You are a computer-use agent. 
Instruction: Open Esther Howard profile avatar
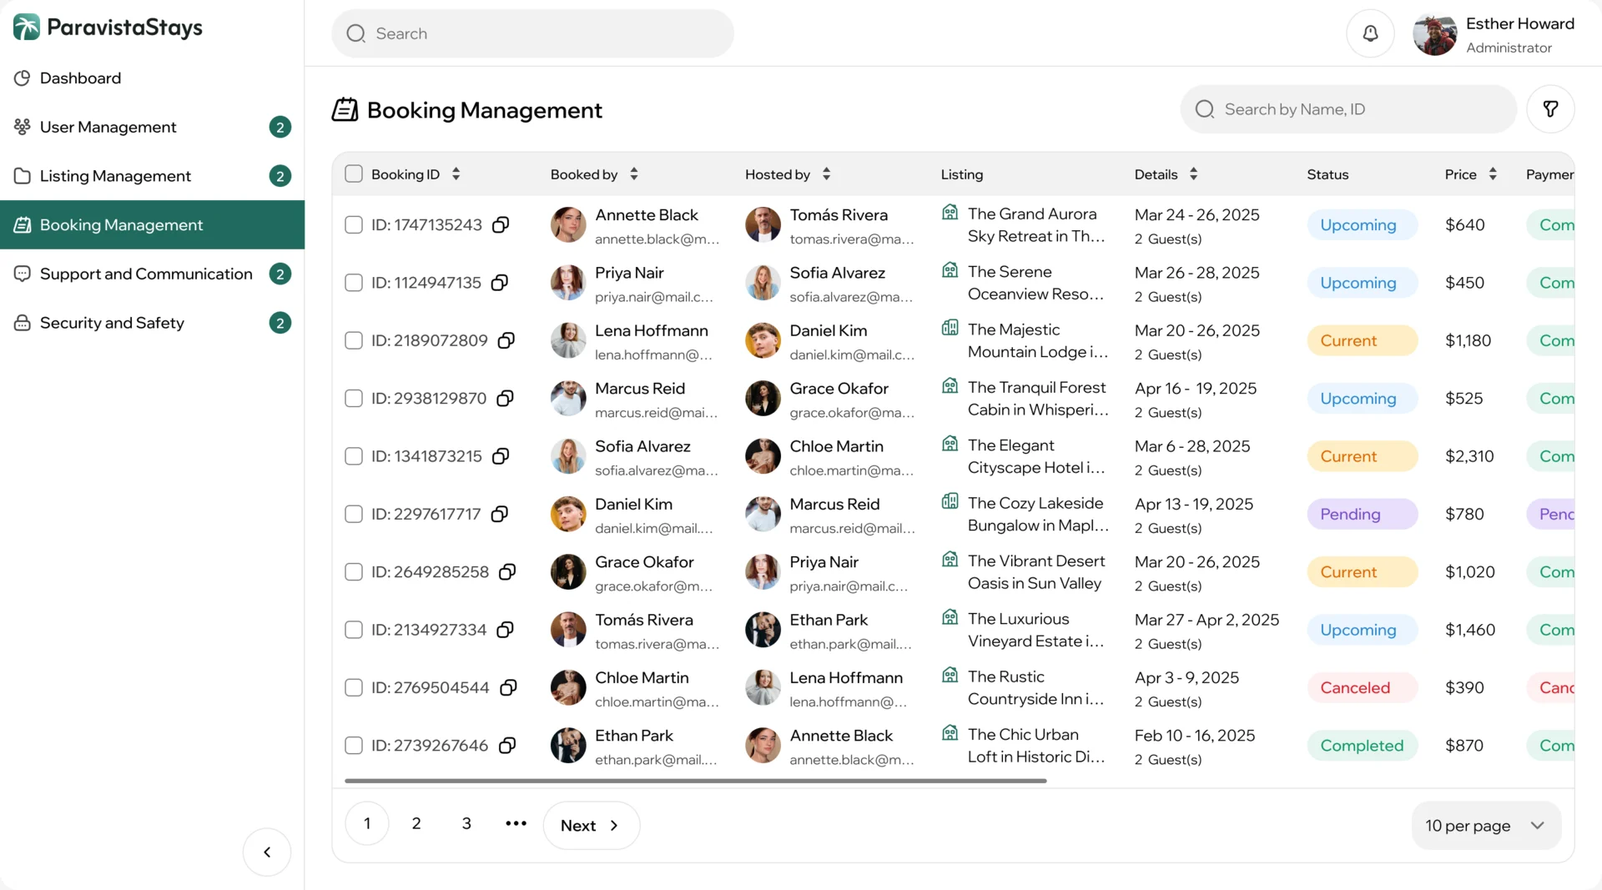point(1434,34)
